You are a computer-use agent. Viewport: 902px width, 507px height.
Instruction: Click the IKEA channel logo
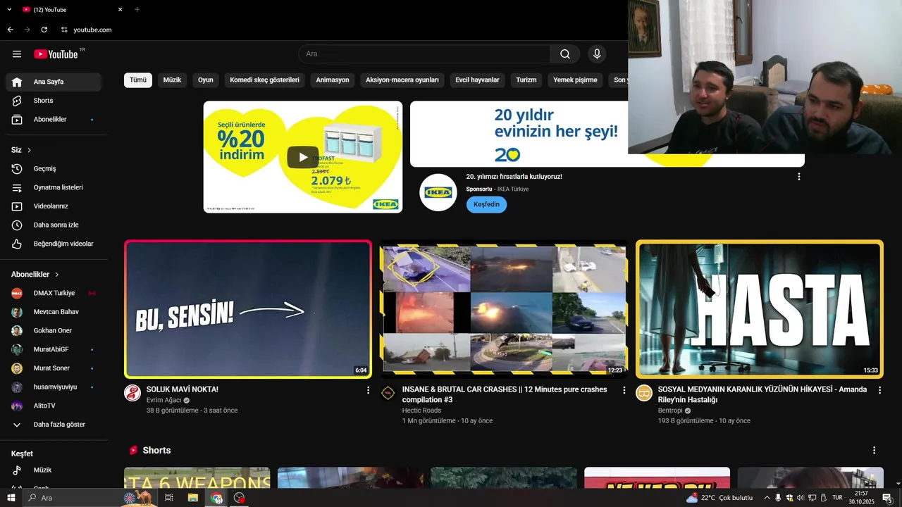pos(438,192)
